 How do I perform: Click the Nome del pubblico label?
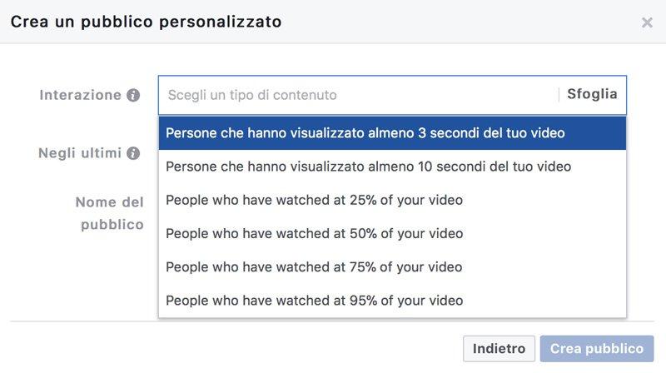110,213
